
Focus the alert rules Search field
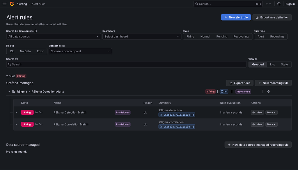[x=126, y=65]
